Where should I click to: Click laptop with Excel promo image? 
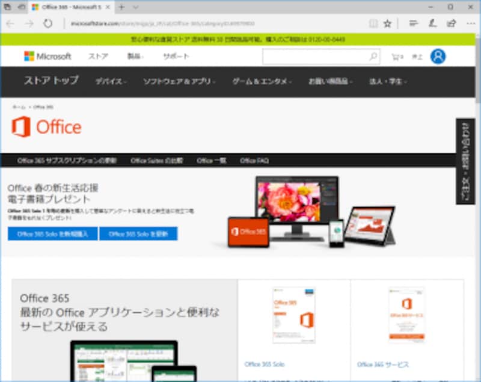point(133,361)
